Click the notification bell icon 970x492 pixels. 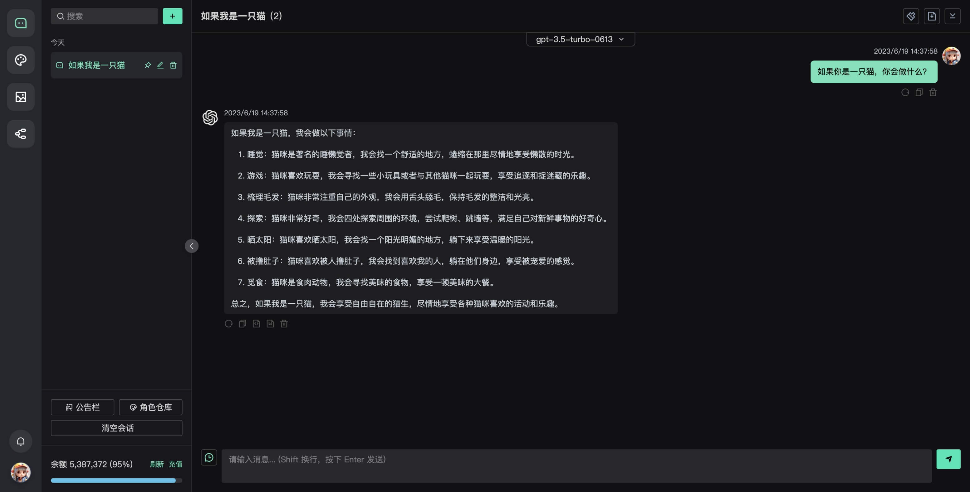[x=21, y=441]
